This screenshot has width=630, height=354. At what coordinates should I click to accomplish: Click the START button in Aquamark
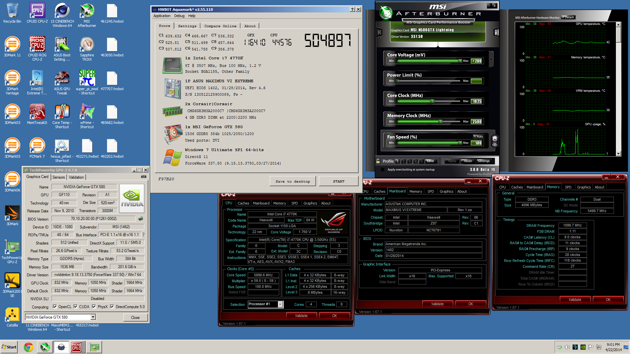pyautogui.click(x=338, y=181)
